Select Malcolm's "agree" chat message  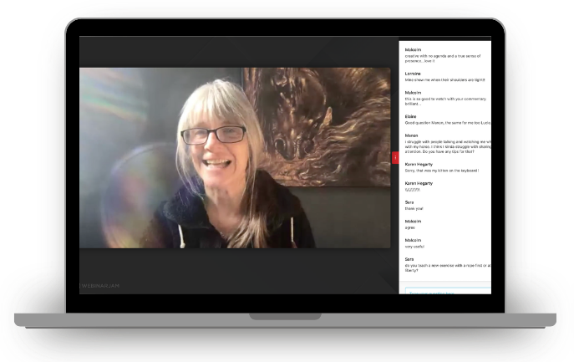coord(409,227)
